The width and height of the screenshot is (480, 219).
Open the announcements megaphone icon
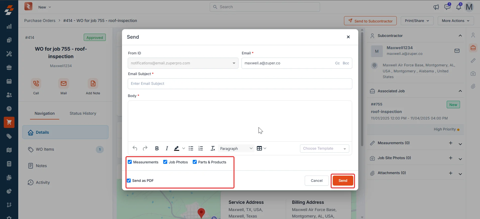[436, 7]
